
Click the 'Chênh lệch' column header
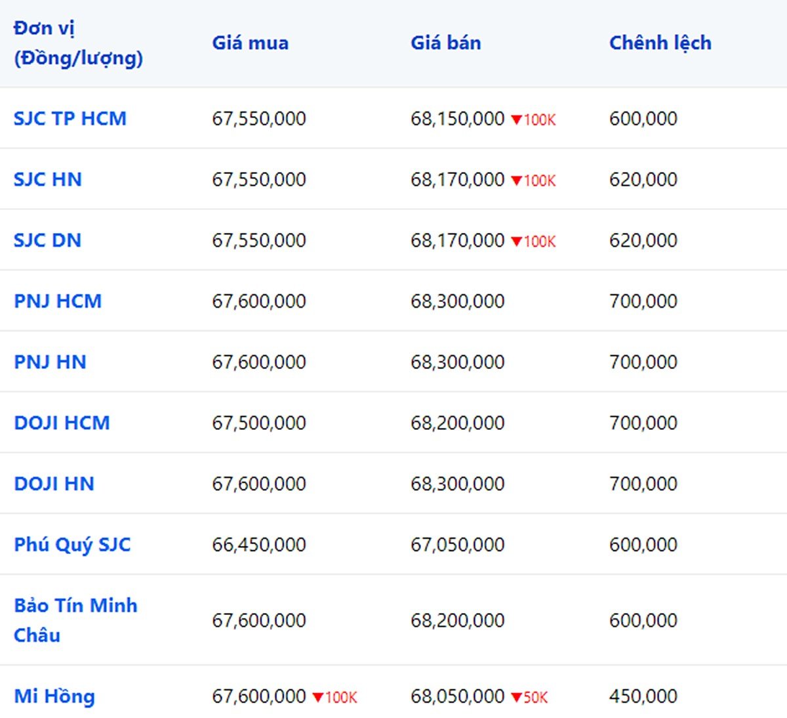(x=660, y=43)
